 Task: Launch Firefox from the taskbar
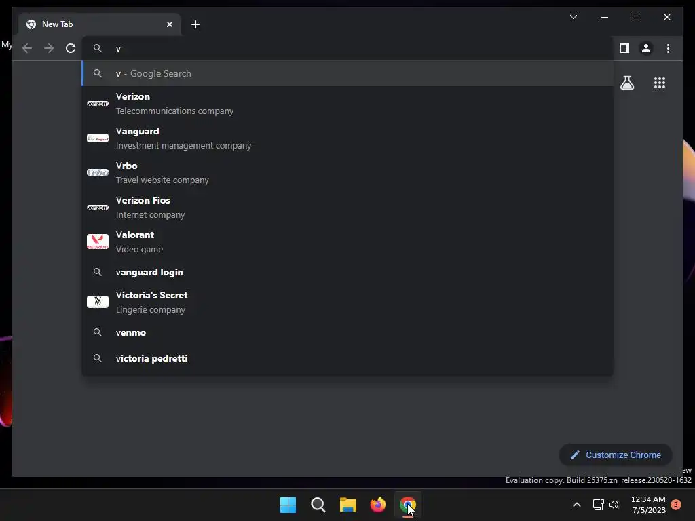(x=377, y=505)
